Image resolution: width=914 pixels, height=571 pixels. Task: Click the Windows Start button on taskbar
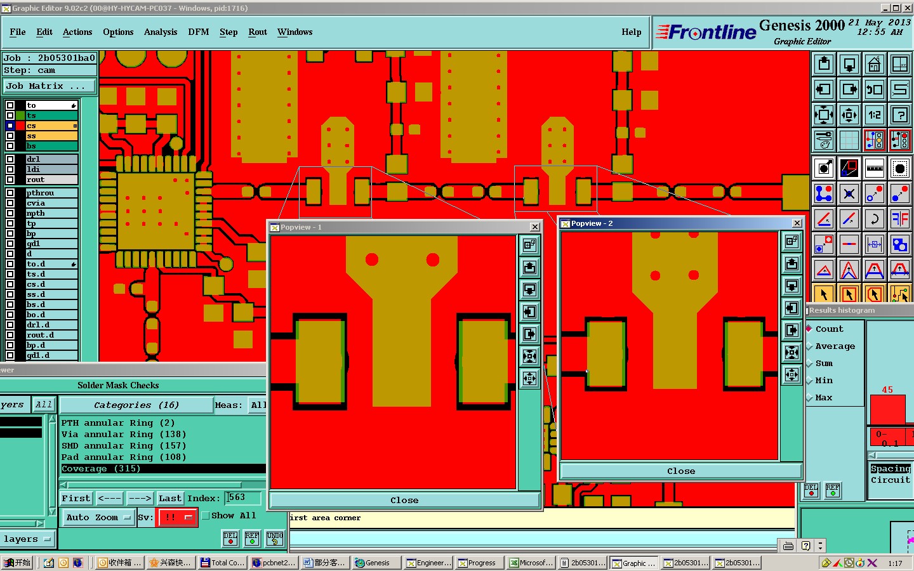[18, 563]
